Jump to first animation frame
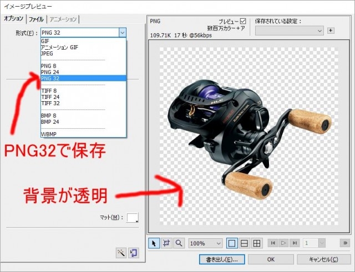The image size is (355, 272). [273, 243]
